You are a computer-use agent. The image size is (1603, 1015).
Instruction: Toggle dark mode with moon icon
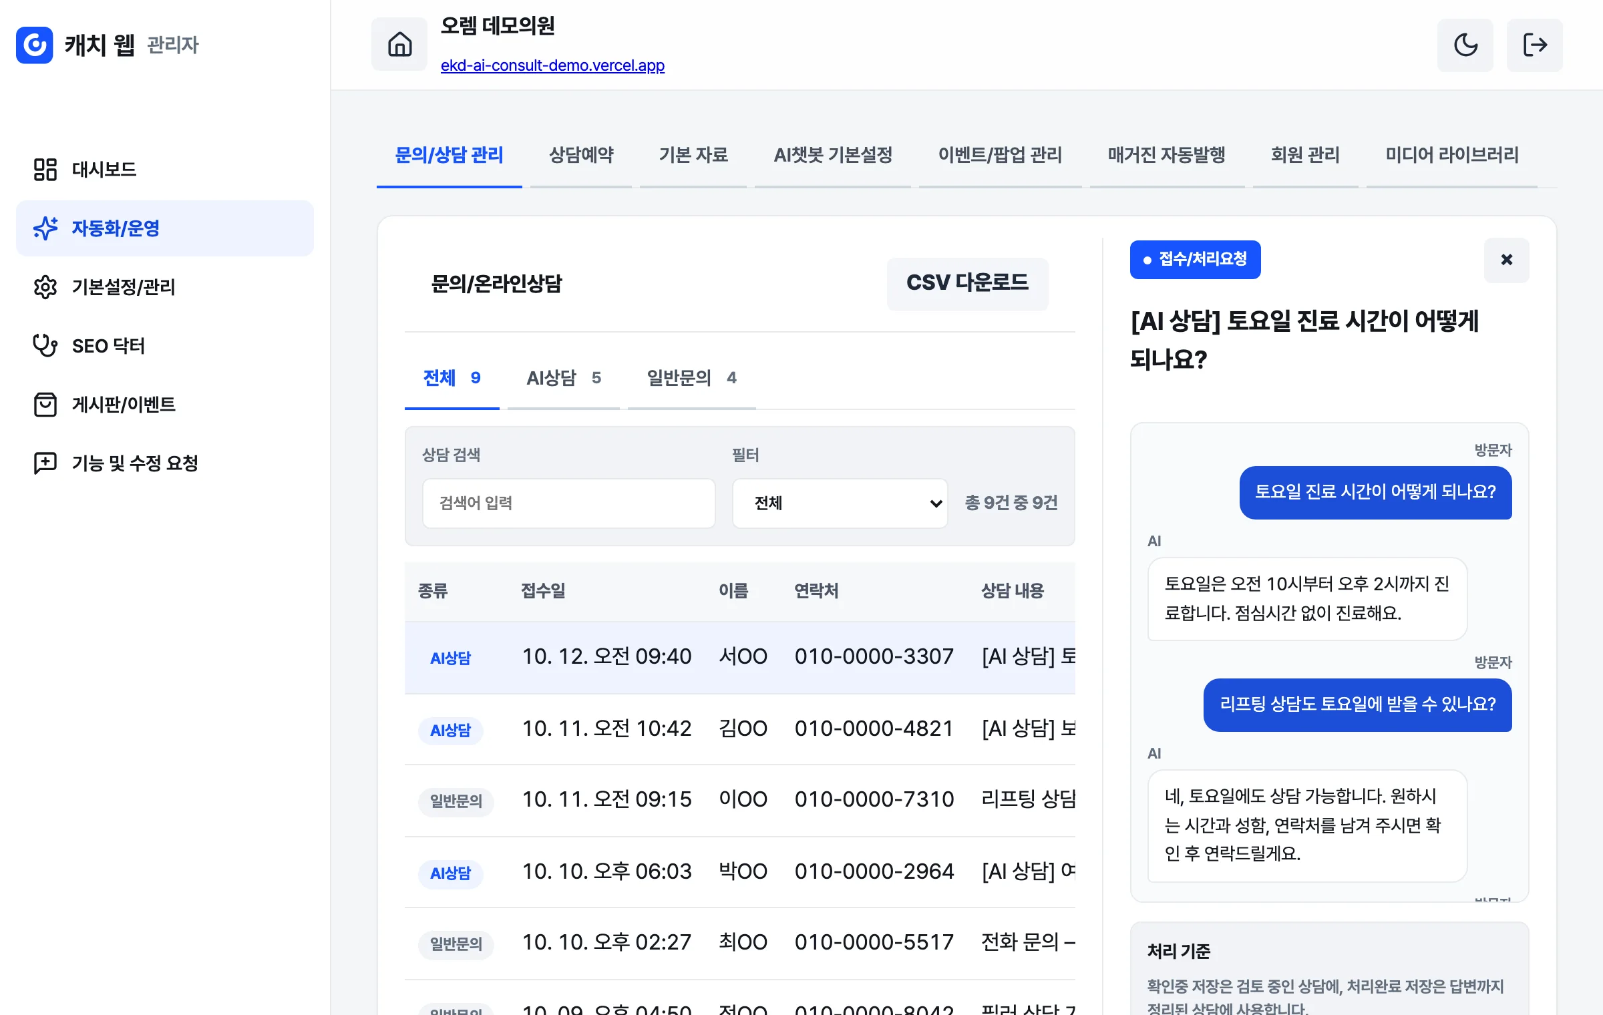pos(1465,45)
